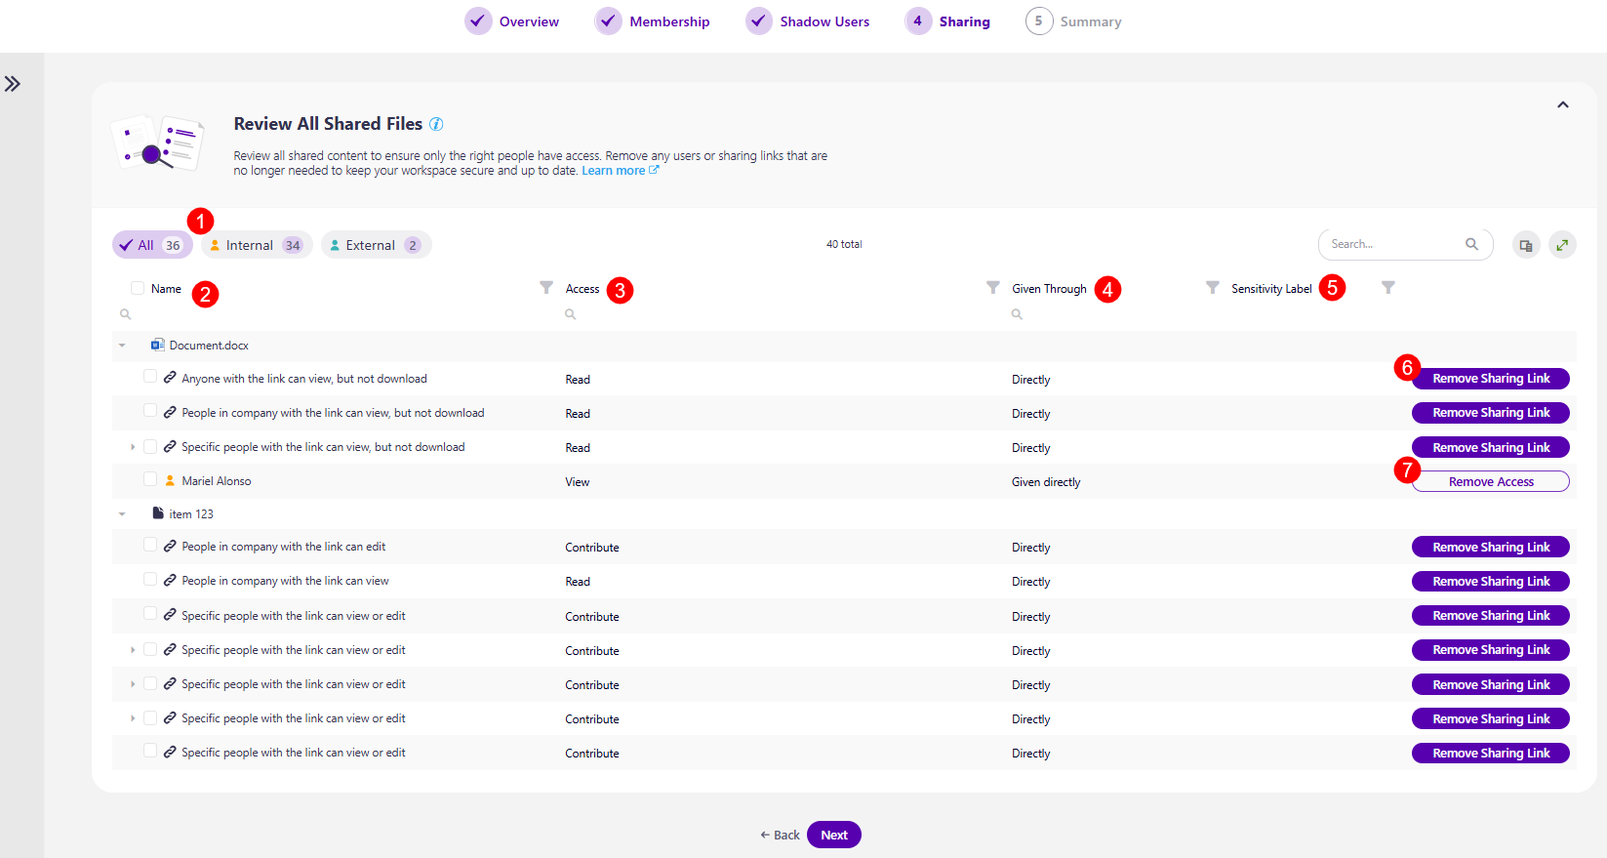Toggle full screen table view
The image size is (1607, 858).
coord(1562,245)
